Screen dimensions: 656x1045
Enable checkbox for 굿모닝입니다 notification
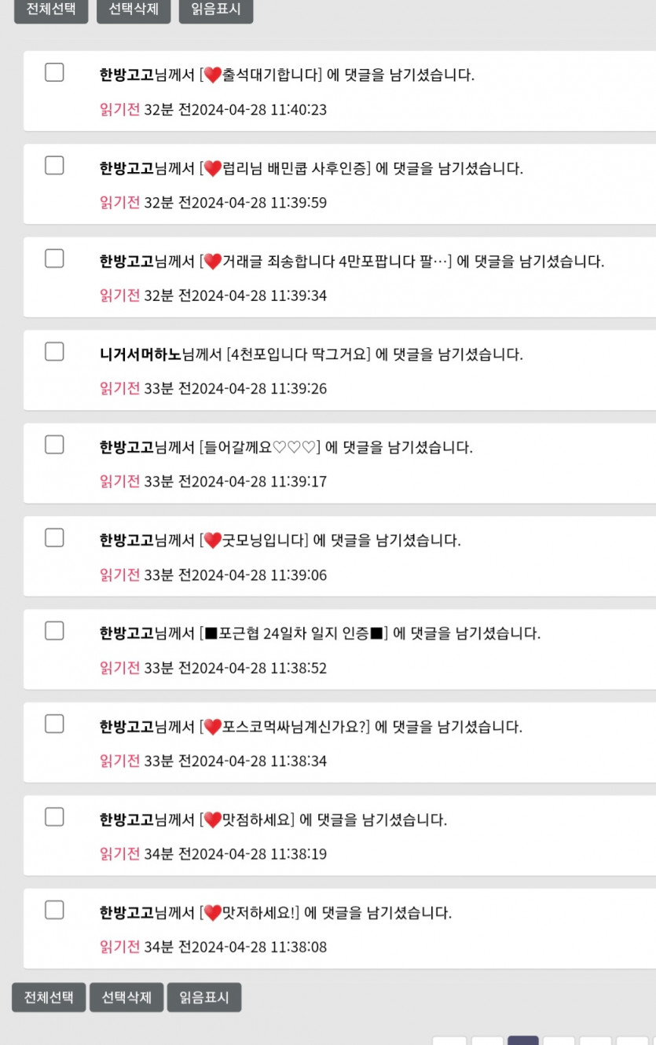(x=54, y=537)
